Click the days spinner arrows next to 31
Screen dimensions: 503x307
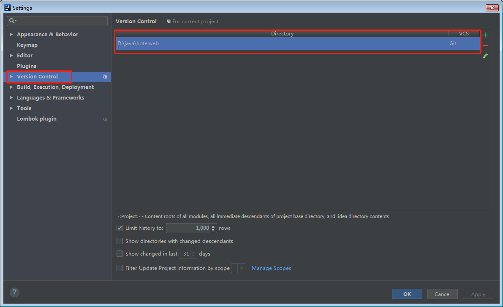pyautogui.click(x=193, y=254)
